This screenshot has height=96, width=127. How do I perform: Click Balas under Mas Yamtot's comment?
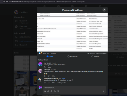tap(49, 67)
